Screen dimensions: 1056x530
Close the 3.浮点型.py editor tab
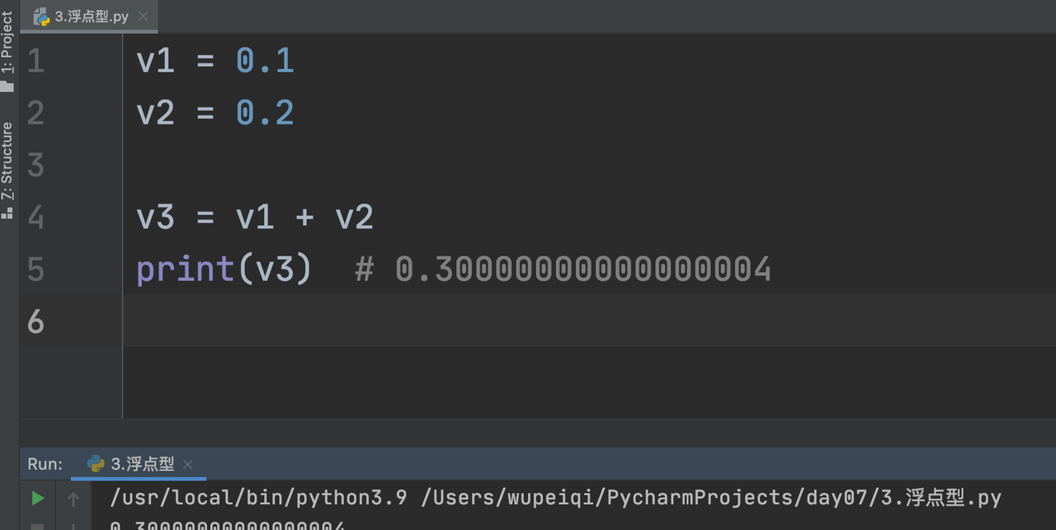pyautogui.click(x=143, y=16)
